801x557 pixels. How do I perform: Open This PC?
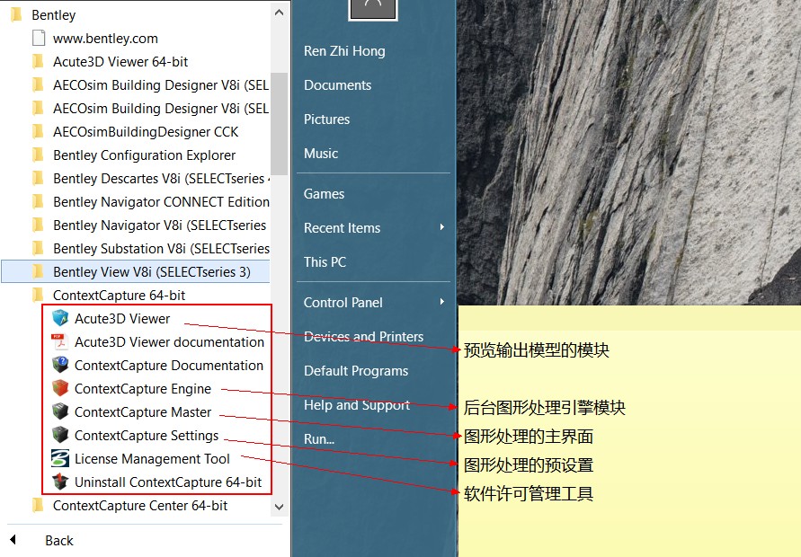pos(325,262)
